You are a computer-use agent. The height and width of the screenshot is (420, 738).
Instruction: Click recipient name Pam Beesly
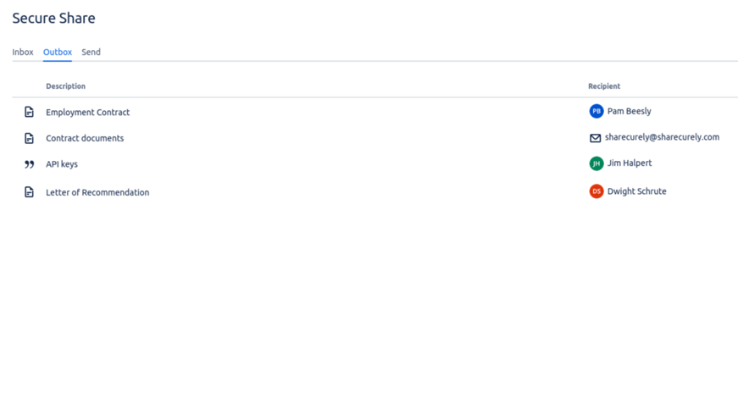(x=630, y=111)
